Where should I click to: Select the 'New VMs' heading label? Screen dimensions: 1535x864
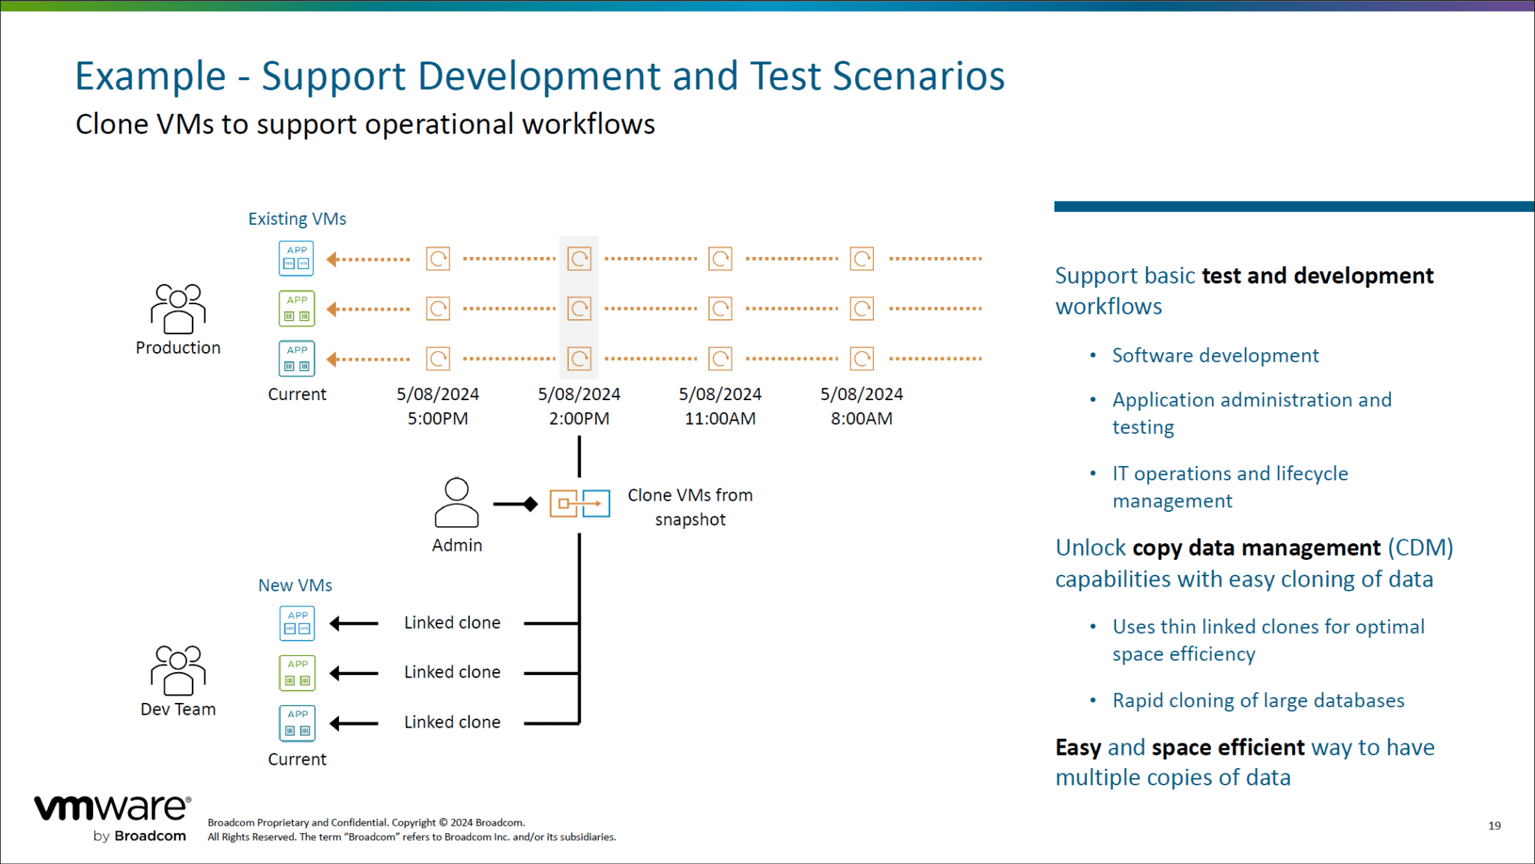[x=295, y=584]
